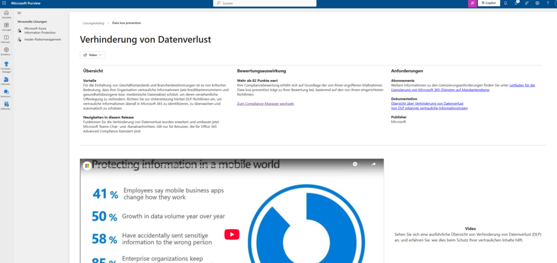557x263 pixels.
Task: Go to Startseite in the left rail
Action: click(x=6, y=14)
